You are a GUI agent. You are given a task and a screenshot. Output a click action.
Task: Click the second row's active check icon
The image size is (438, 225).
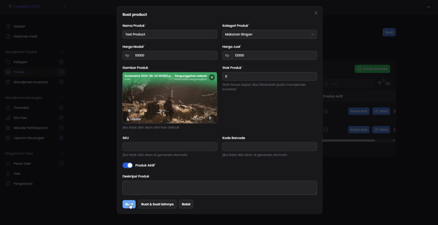pos(326,129)
